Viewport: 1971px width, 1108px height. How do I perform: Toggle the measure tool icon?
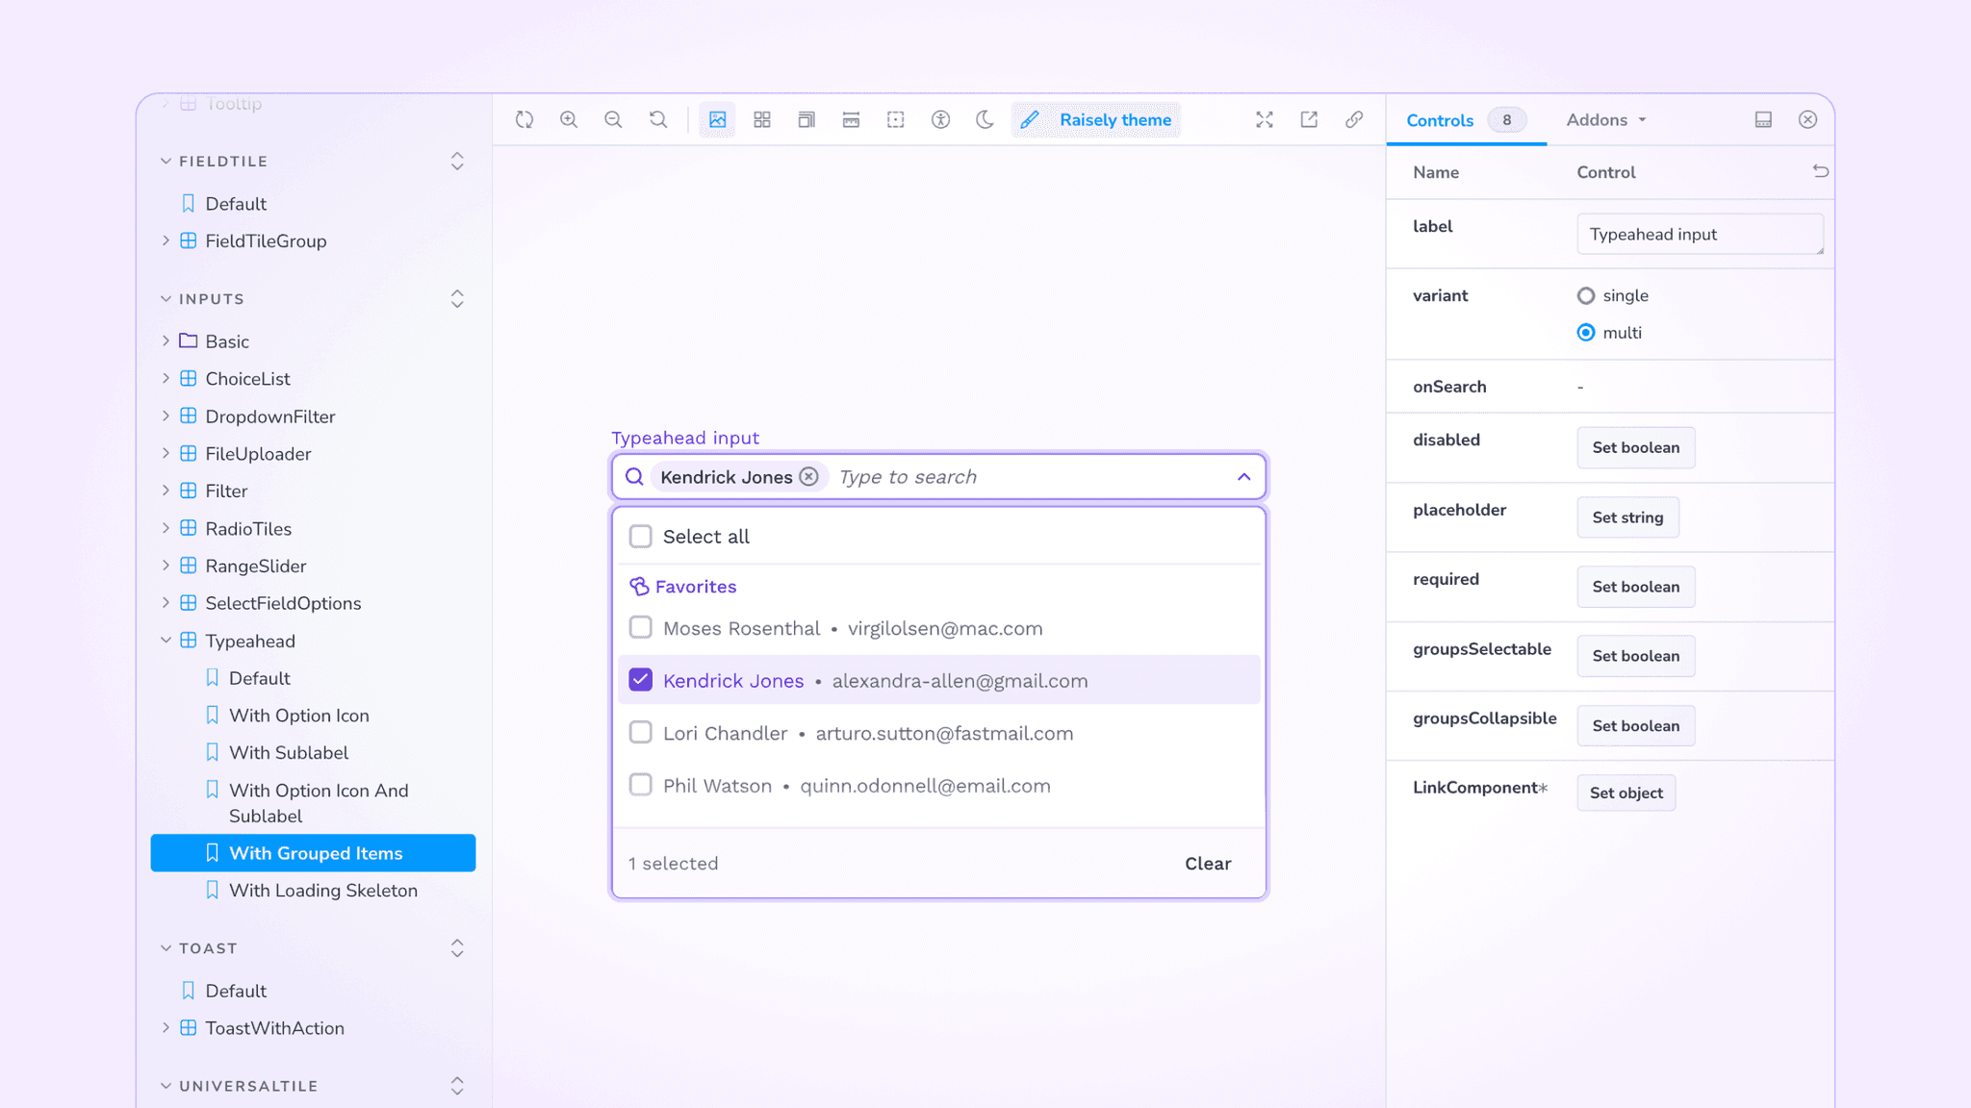(851, 119)
